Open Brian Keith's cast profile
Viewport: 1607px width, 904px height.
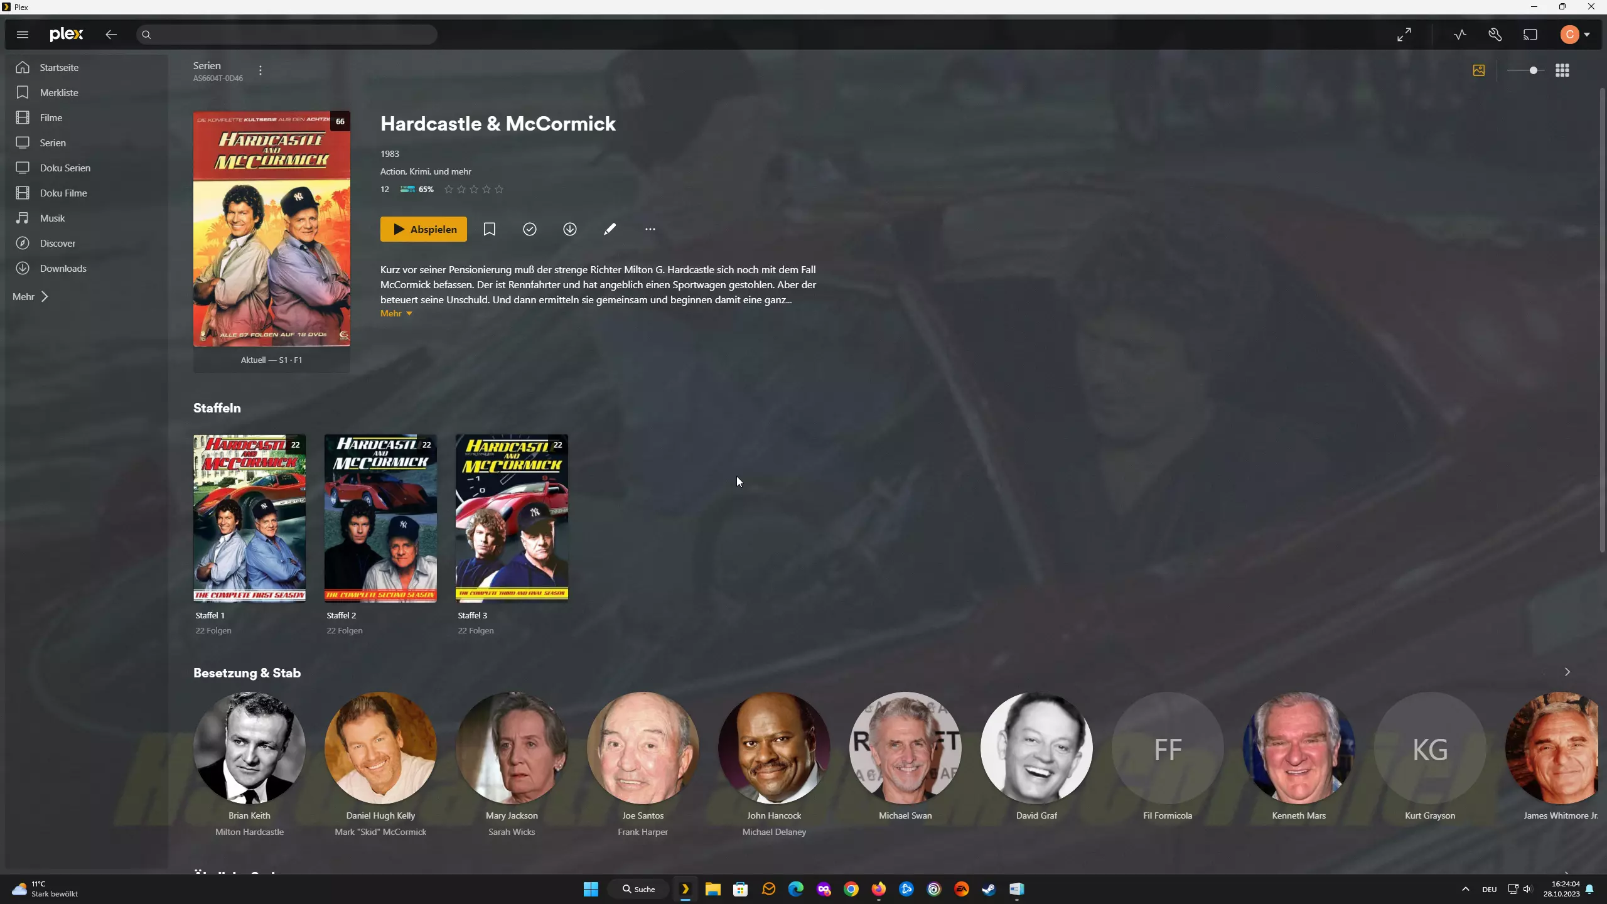pos(249,748)
